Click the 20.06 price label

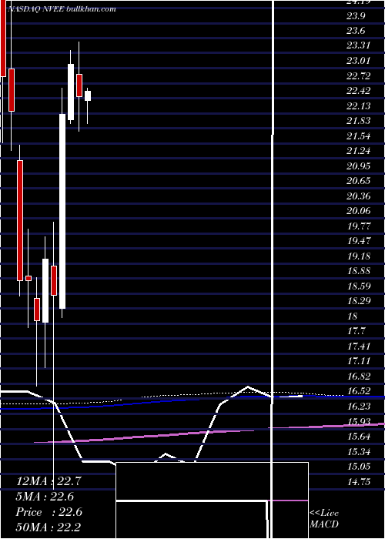359,211
